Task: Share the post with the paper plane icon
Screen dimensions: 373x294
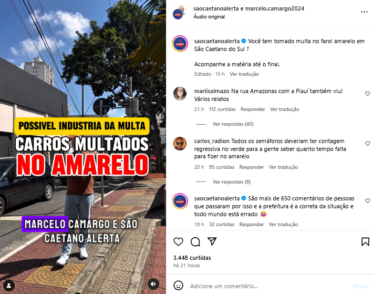Action: click(x=212, y=241)
